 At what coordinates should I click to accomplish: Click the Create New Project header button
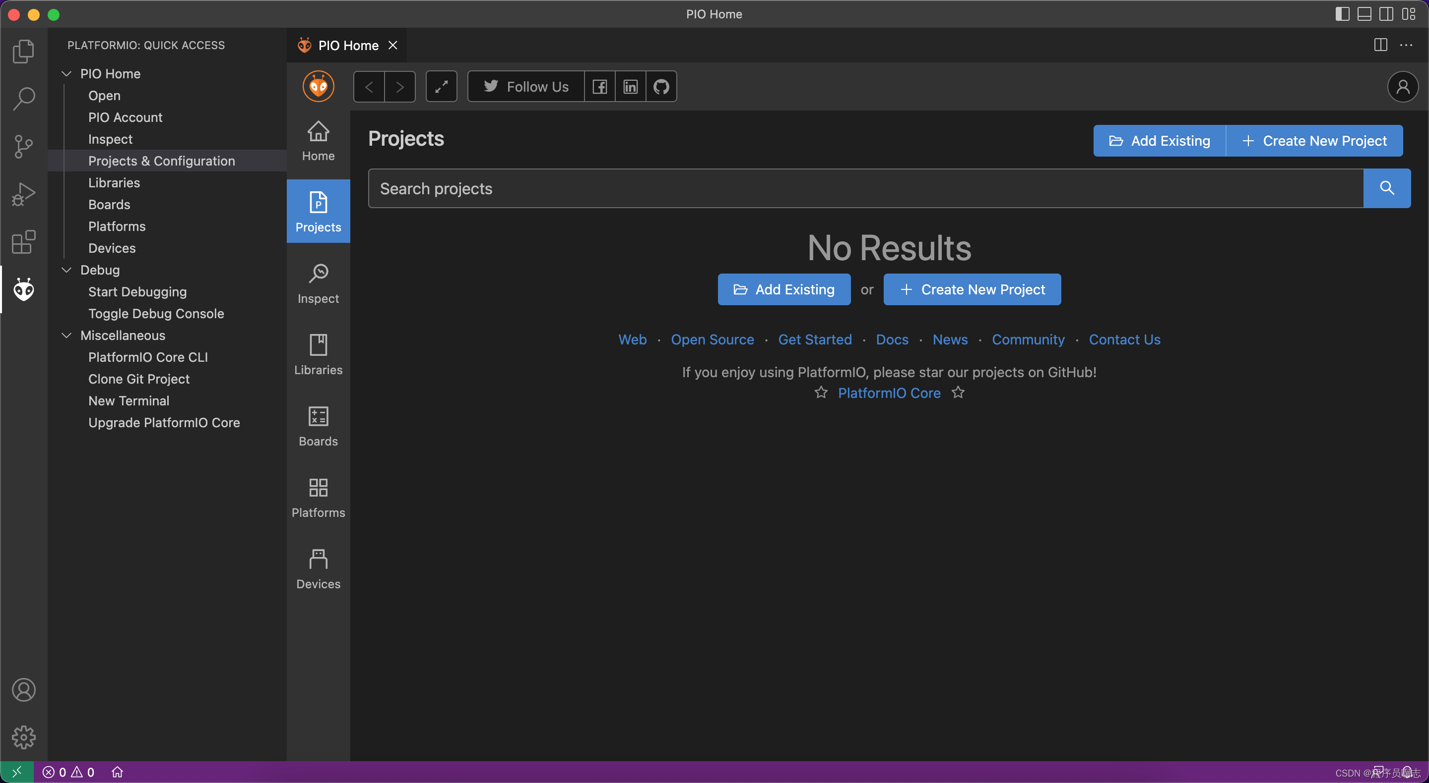point(1314,141)
